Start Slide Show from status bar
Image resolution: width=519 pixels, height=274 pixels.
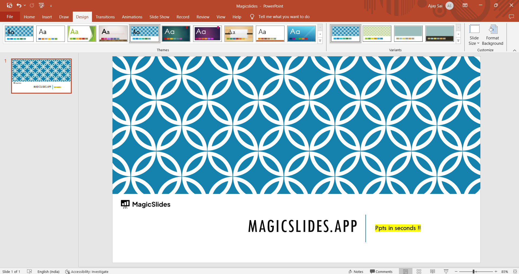coord(446,271)
